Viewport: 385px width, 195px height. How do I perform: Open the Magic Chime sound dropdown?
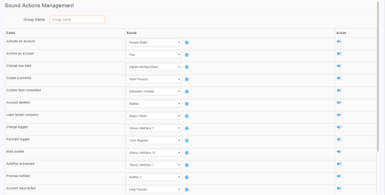tap(154, 116)
